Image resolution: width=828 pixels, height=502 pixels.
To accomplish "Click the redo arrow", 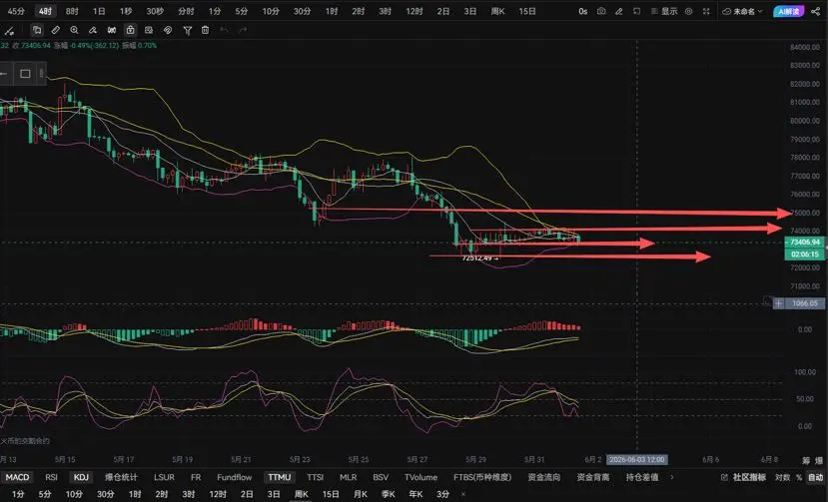I will (x=243, y=30).
